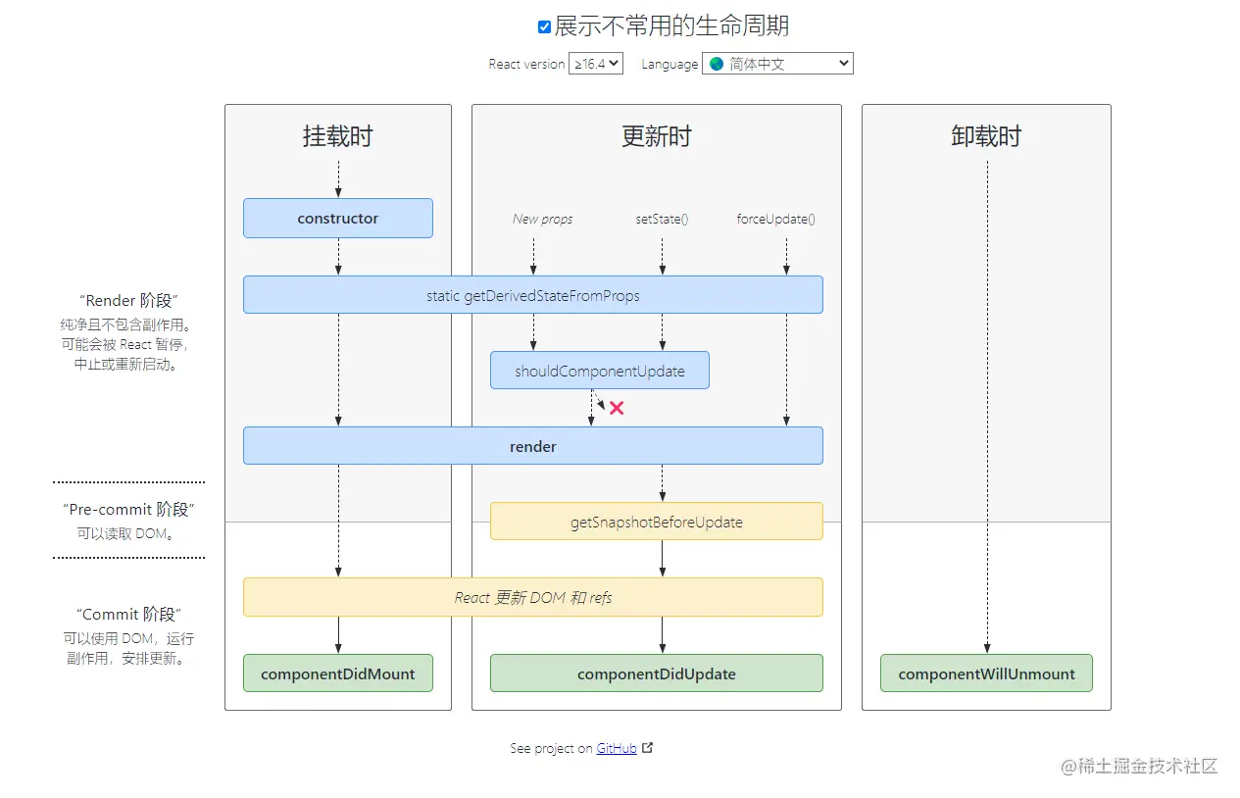This screenshot has width=1240, height=798.
Task: Click the 纯净且不包含副作用。 description line
Action: tap(128, 324)
